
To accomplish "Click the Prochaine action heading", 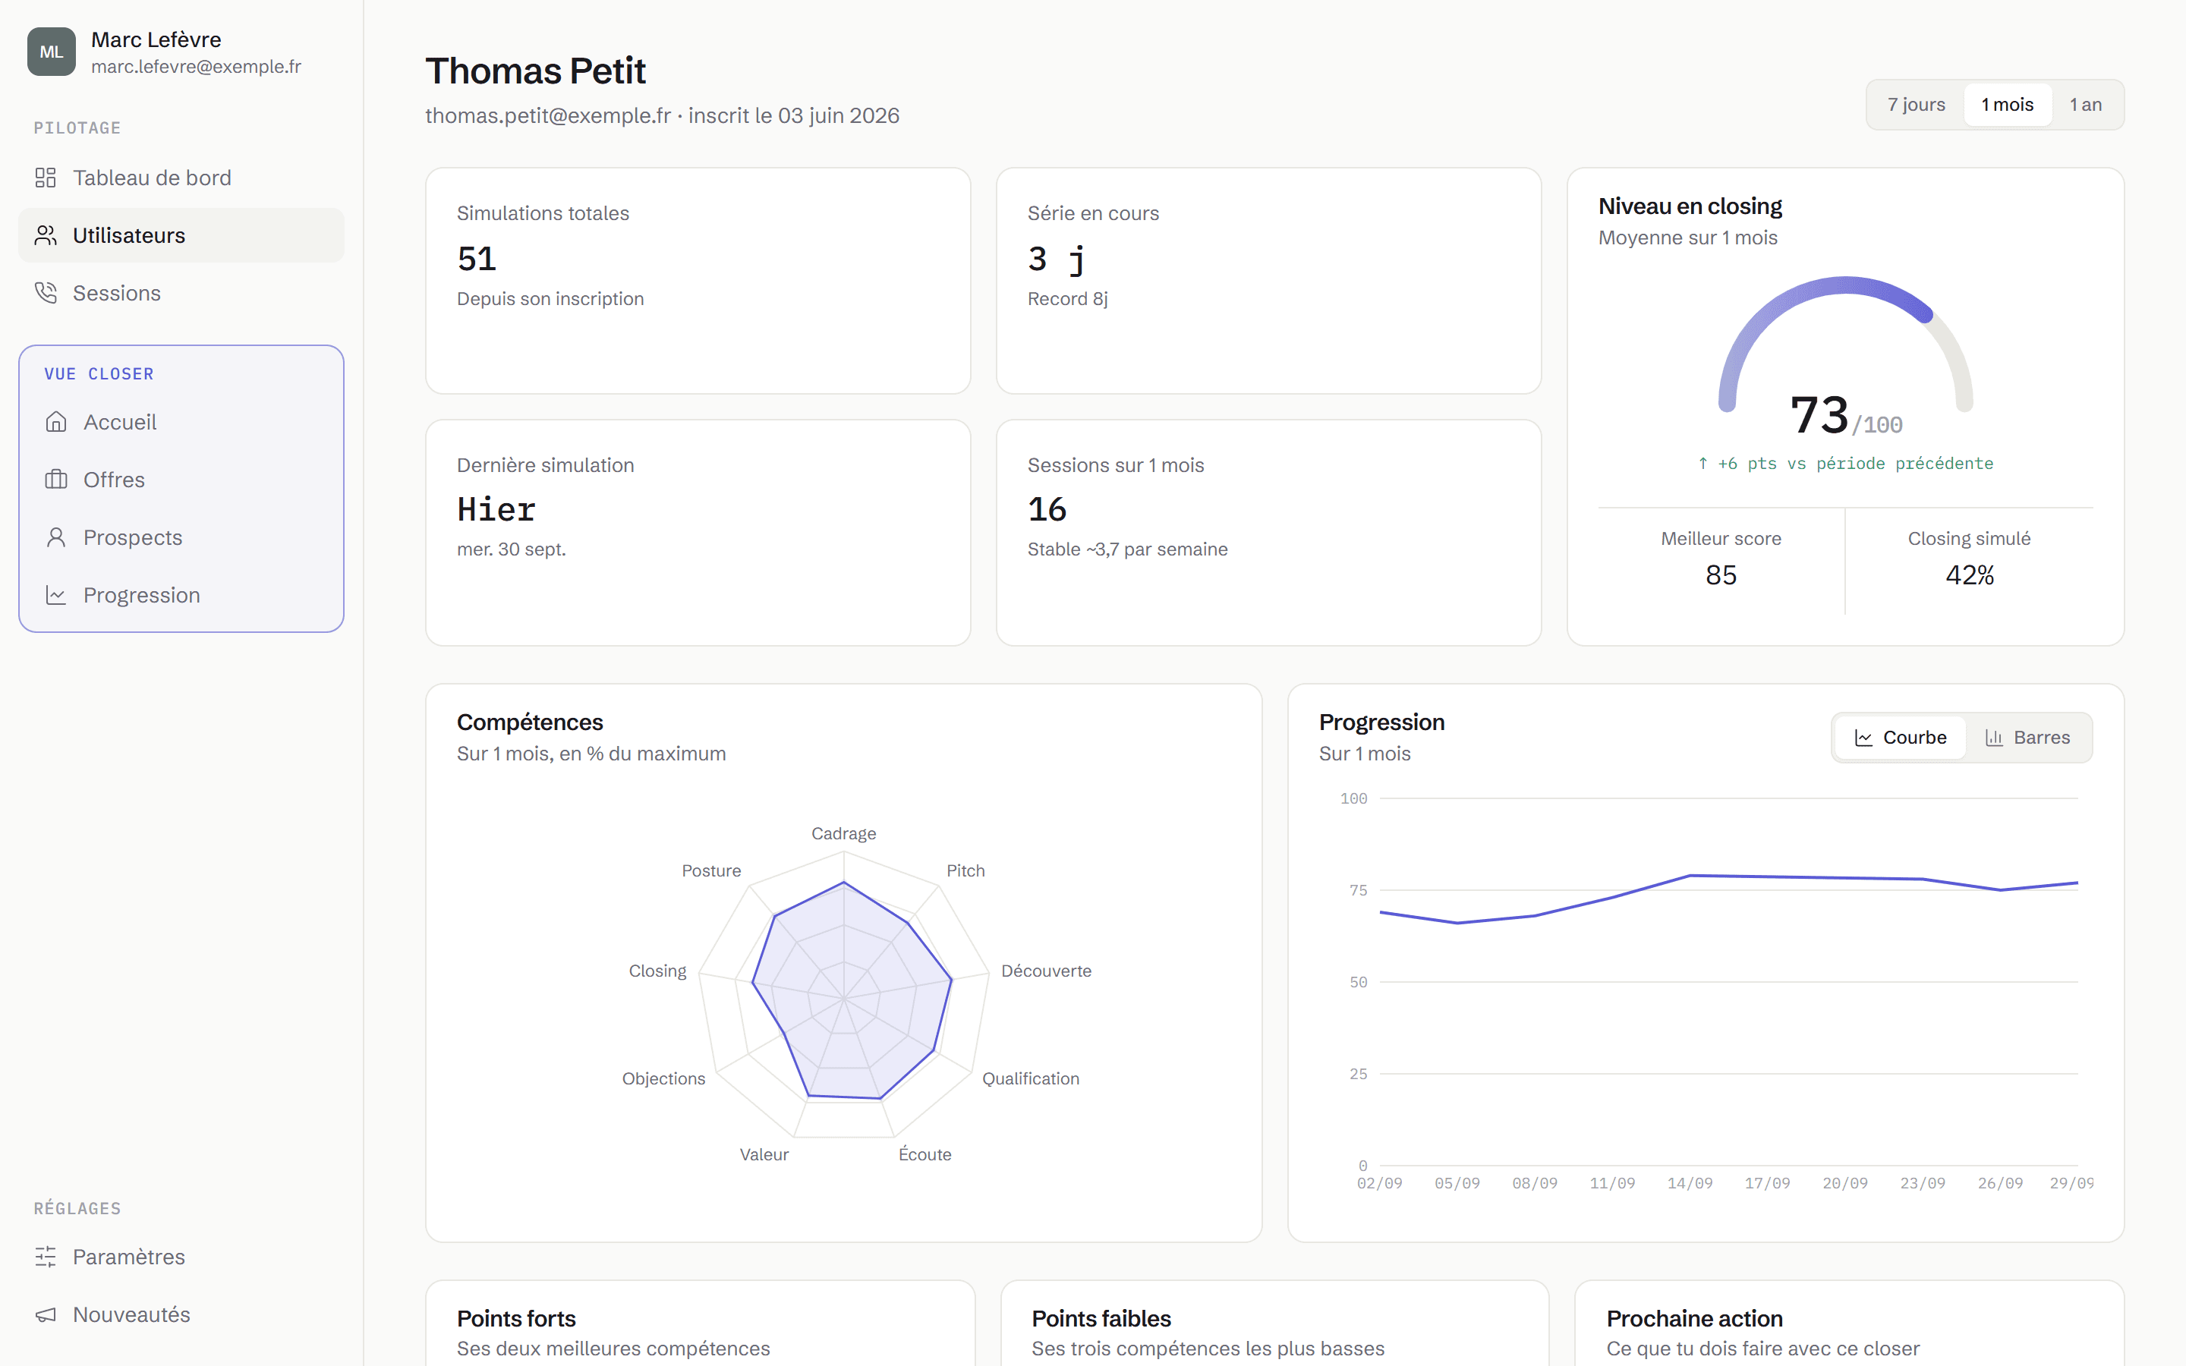I will tap(1695, 1319).
